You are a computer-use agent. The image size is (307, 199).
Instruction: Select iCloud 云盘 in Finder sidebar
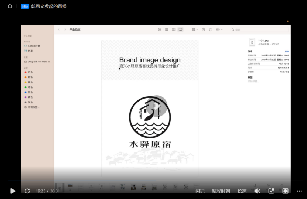pos(34,46)
